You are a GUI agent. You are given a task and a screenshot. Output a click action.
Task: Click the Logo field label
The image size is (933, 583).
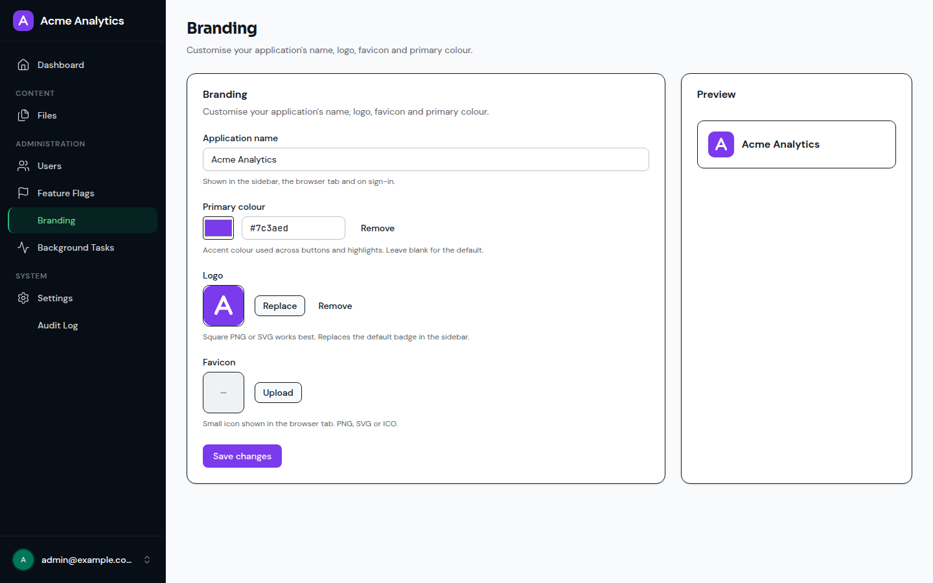(x=213, y=275)
